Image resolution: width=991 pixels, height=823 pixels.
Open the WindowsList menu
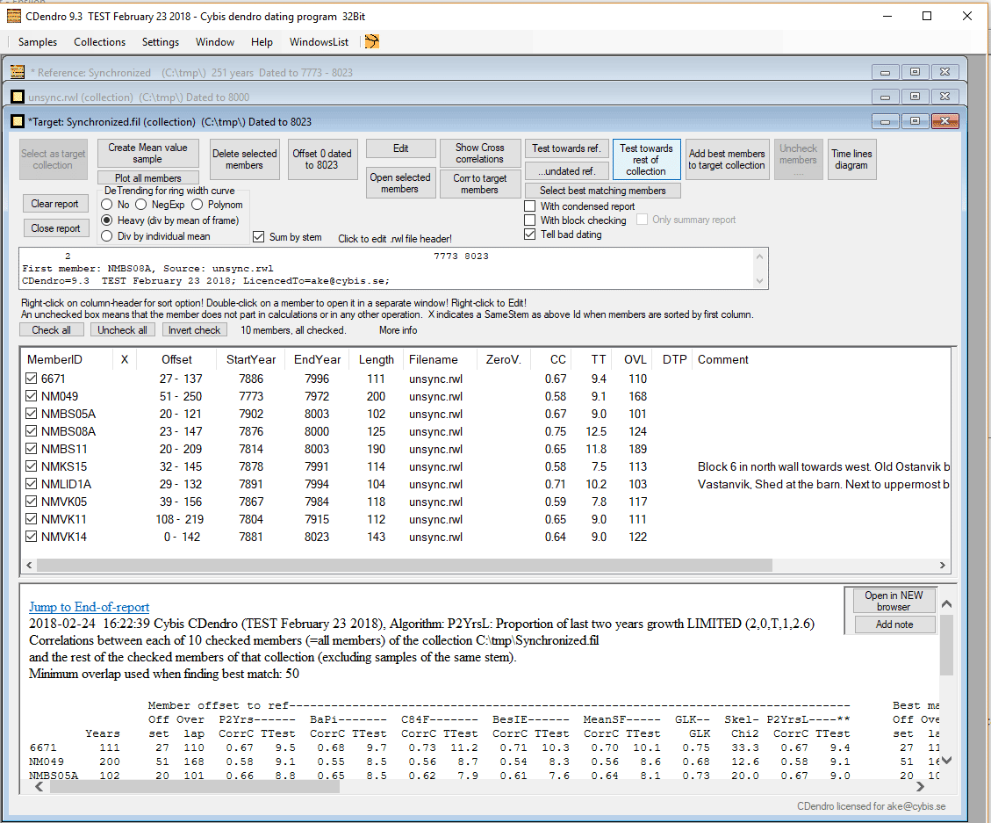319,42
